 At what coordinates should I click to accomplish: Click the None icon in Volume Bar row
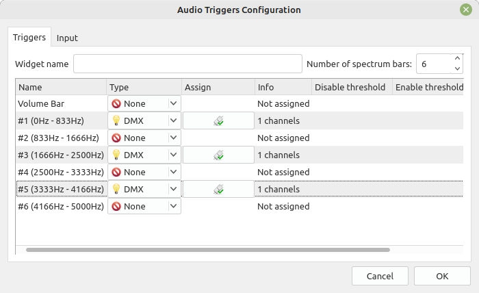[116, 104]
